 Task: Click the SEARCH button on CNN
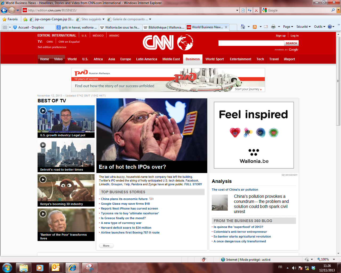point(291,43)
